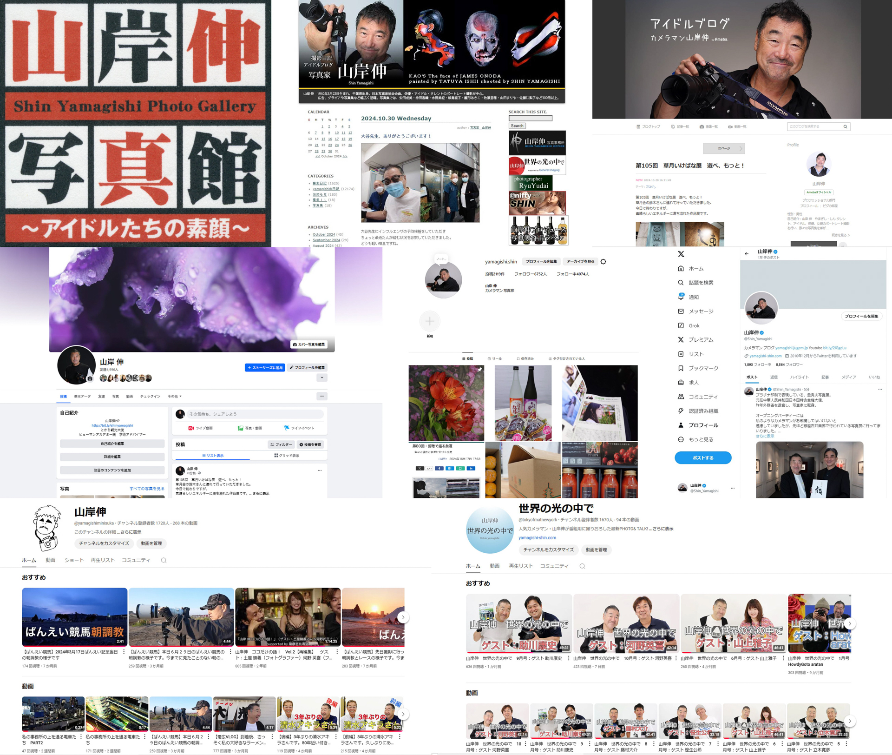Viewport: 892px width, 755px height.
Task: Switch Facebook posts to グリッド表示 grid view
Action: [287, 456]
